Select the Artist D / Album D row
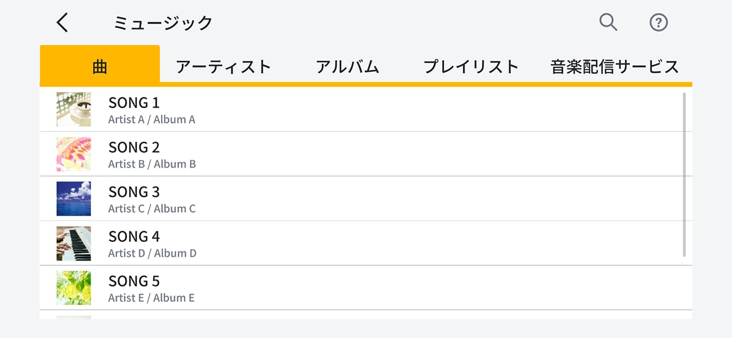 (x=152, y=253)
